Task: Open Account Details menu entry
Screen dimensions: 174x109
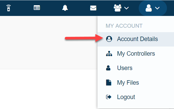Action: pyautogui.click(x=136, y=39)
